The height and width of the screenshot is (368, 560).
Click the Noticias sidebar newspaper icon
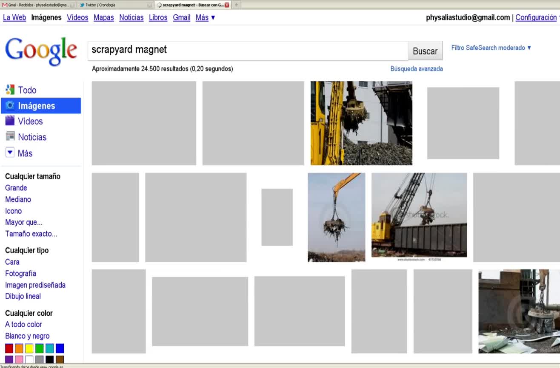click(10, 137)
